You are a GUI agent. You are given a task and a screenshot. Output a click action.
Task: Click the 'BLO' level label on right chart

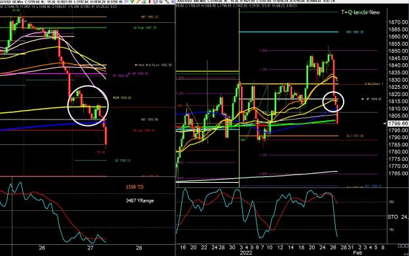(355, 136)
